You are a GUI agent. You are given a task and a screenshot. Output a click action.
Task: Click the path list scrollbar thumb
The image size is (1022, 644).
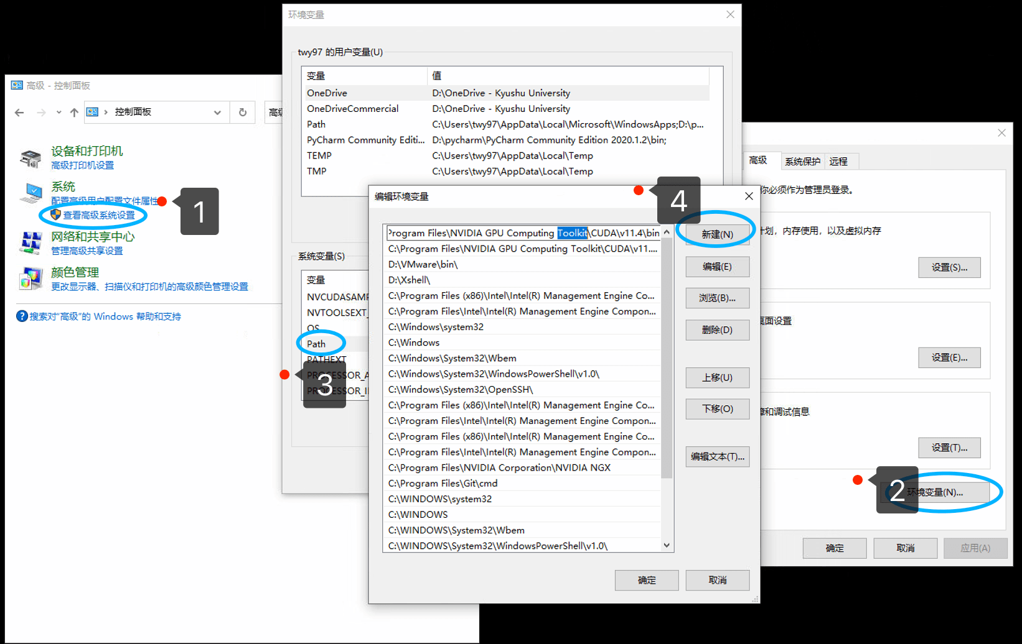click(667, 359)
